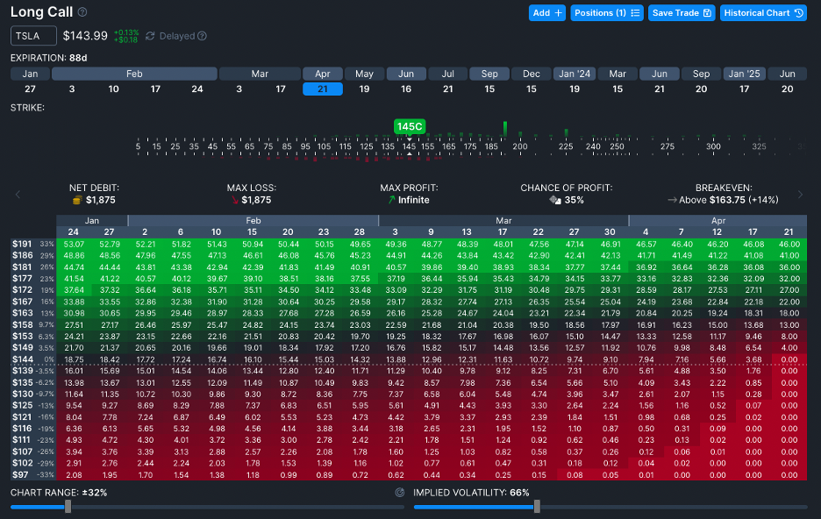Click cell value 46.00 in column 21

789,245
